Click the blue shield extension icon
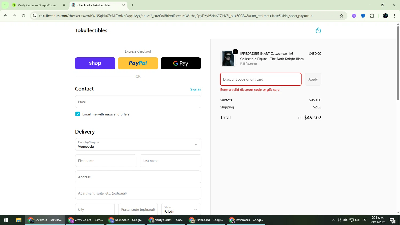The image size is (400, 225). 363,16
